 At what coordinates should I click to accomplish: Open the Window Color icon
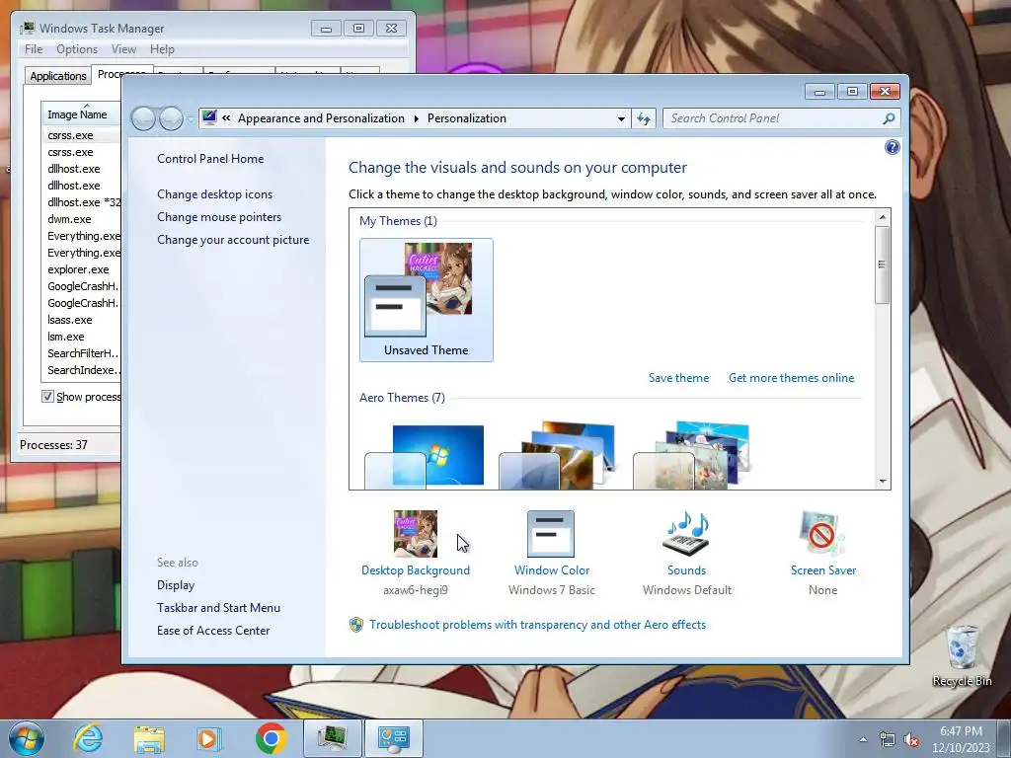(x=551, y=534)
